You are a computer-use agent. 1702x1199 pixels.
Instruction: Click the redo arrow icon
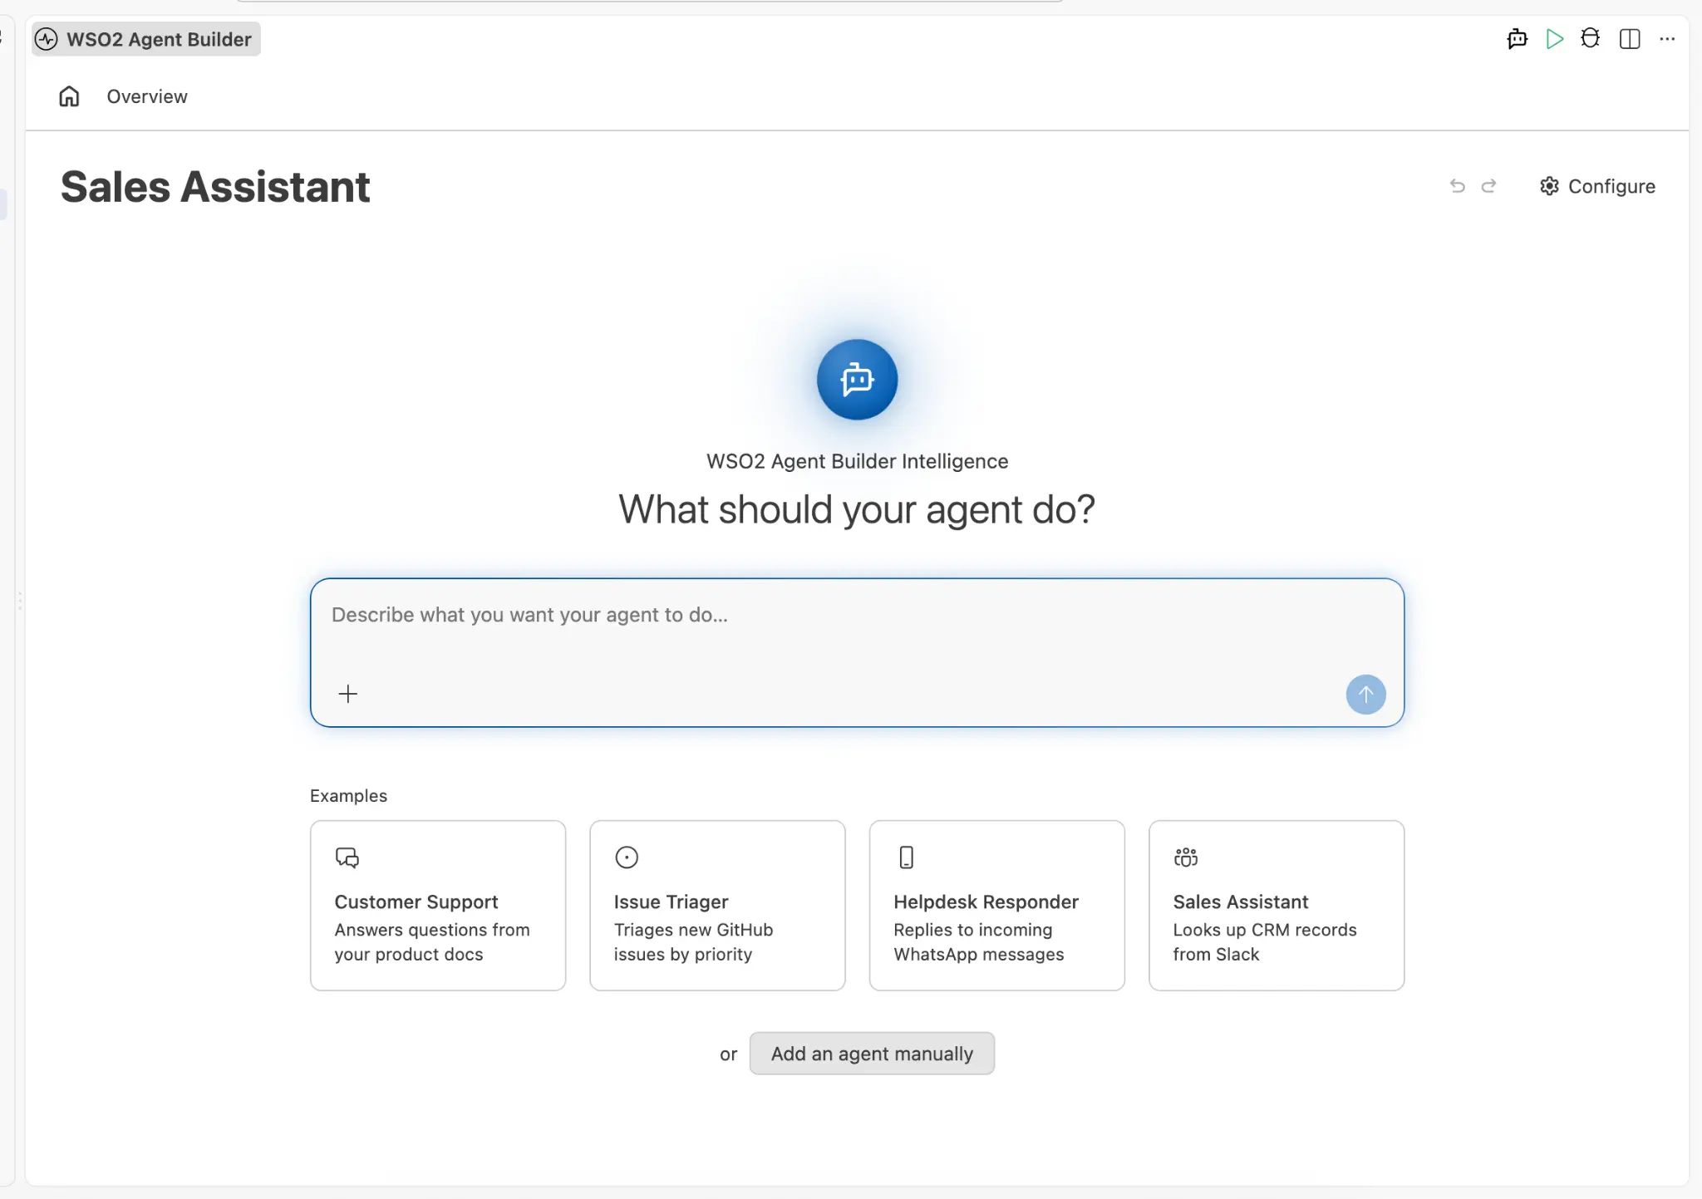click(1488, 186)
